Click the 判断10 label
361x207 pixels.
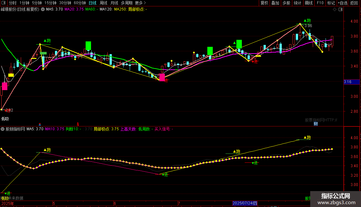73,129
